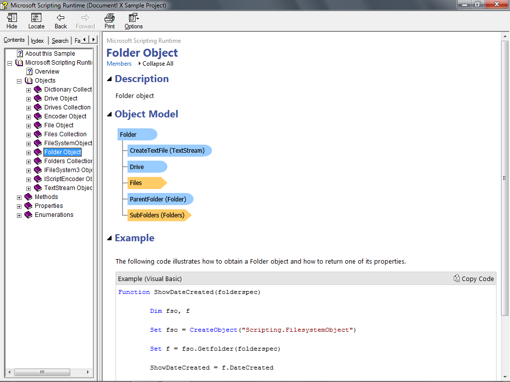
Task: Click the contents tree horizontal scrollbar thumb
Action: click(x=42, y=372)
